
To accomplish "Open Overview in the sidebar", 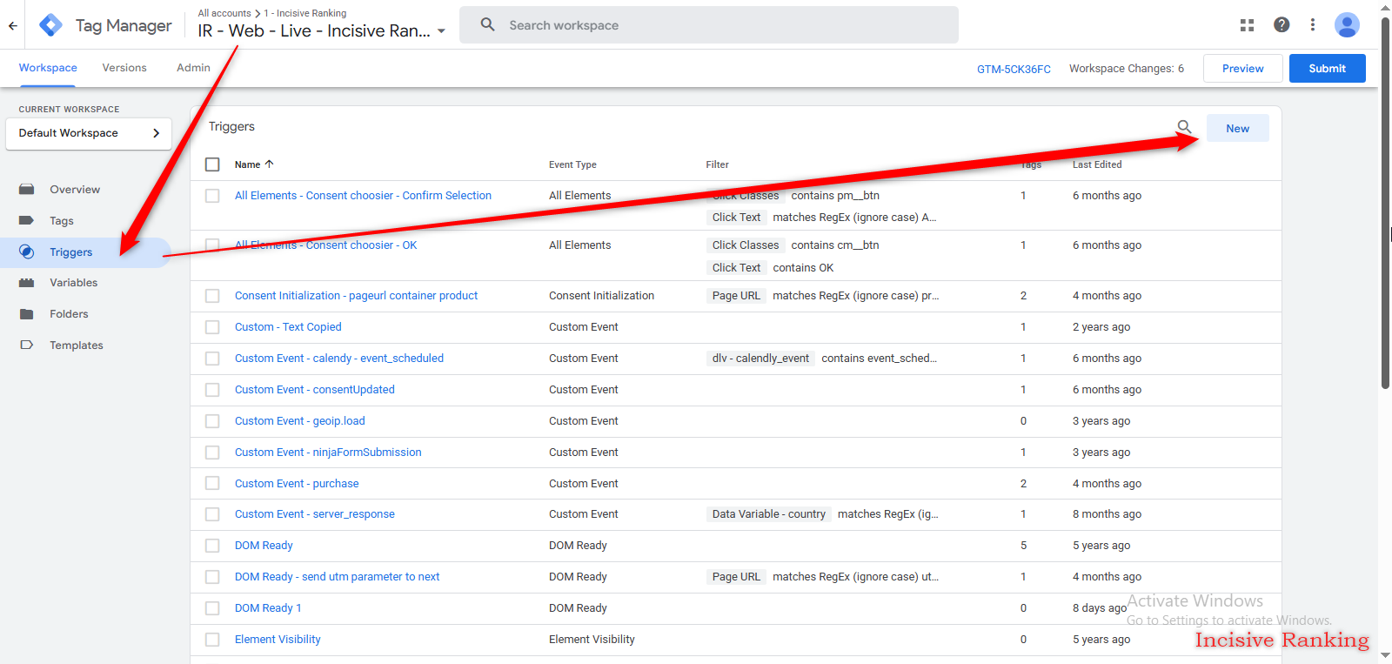I will coord(75,190).
